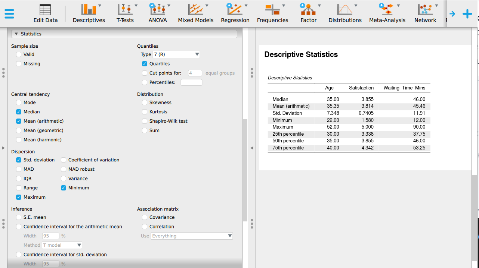Tick the MAD checkbox
This screenshot has width=479, height=268.
[x=19, y=169]
